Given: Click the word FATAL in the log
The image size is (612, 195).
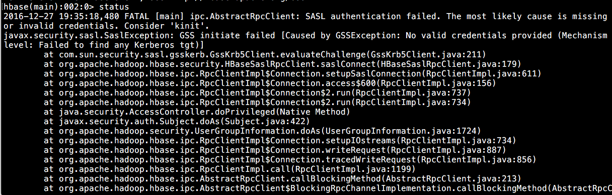Looking at the screenshot, I should (x=111, y=17).
